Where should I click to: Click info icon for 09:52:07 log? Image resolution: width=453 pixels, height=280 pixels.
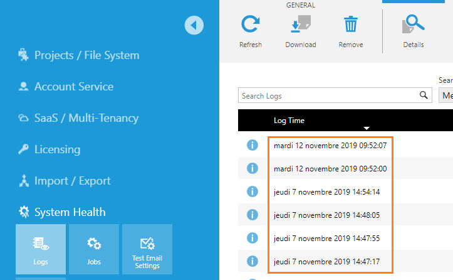[x=253, y=145]
